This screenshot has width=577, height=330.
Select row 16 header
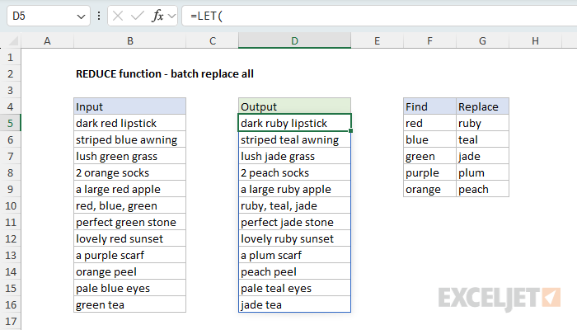click(x=10, y=304)
